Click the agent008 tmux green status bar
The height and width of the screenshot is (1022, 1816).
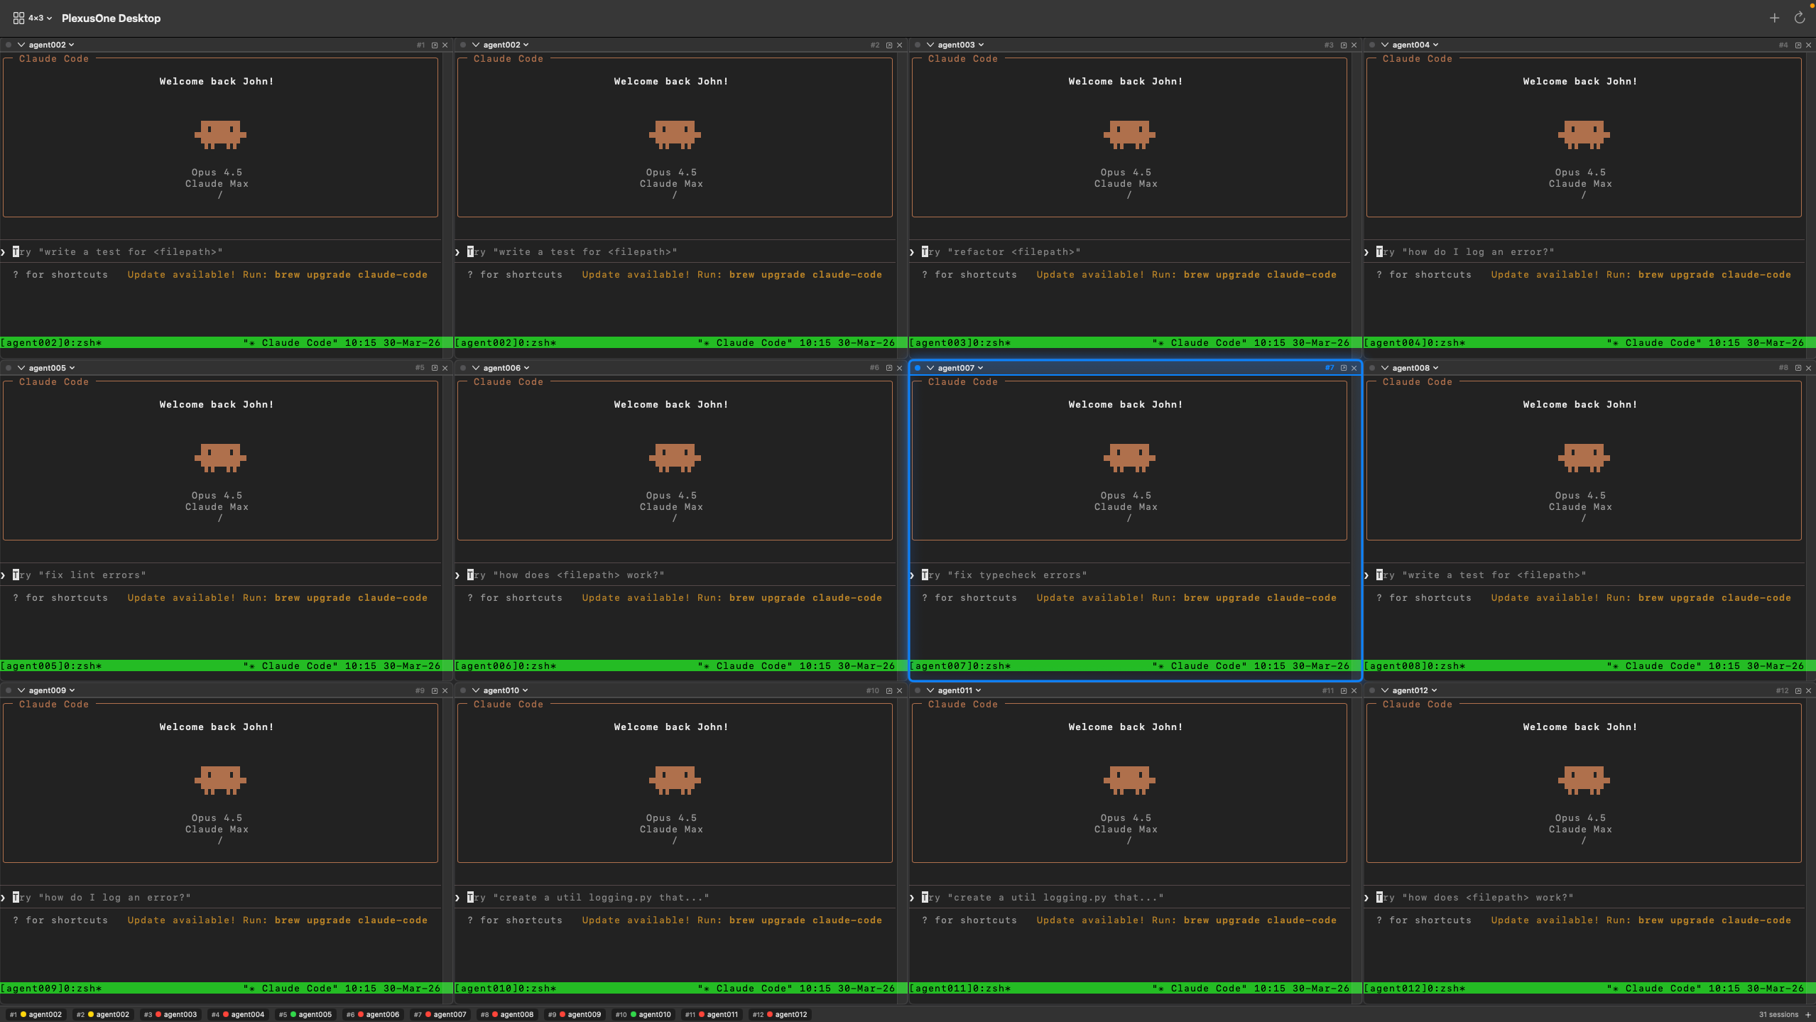pyautogui.click(x=1584, y=665)
